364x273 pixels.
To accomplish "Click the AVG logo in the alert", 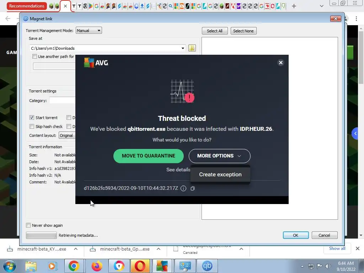I will (x=96, y=63).
